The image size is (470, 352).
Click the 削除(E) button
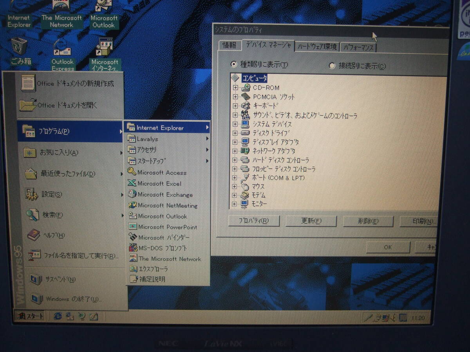(368, 221)
